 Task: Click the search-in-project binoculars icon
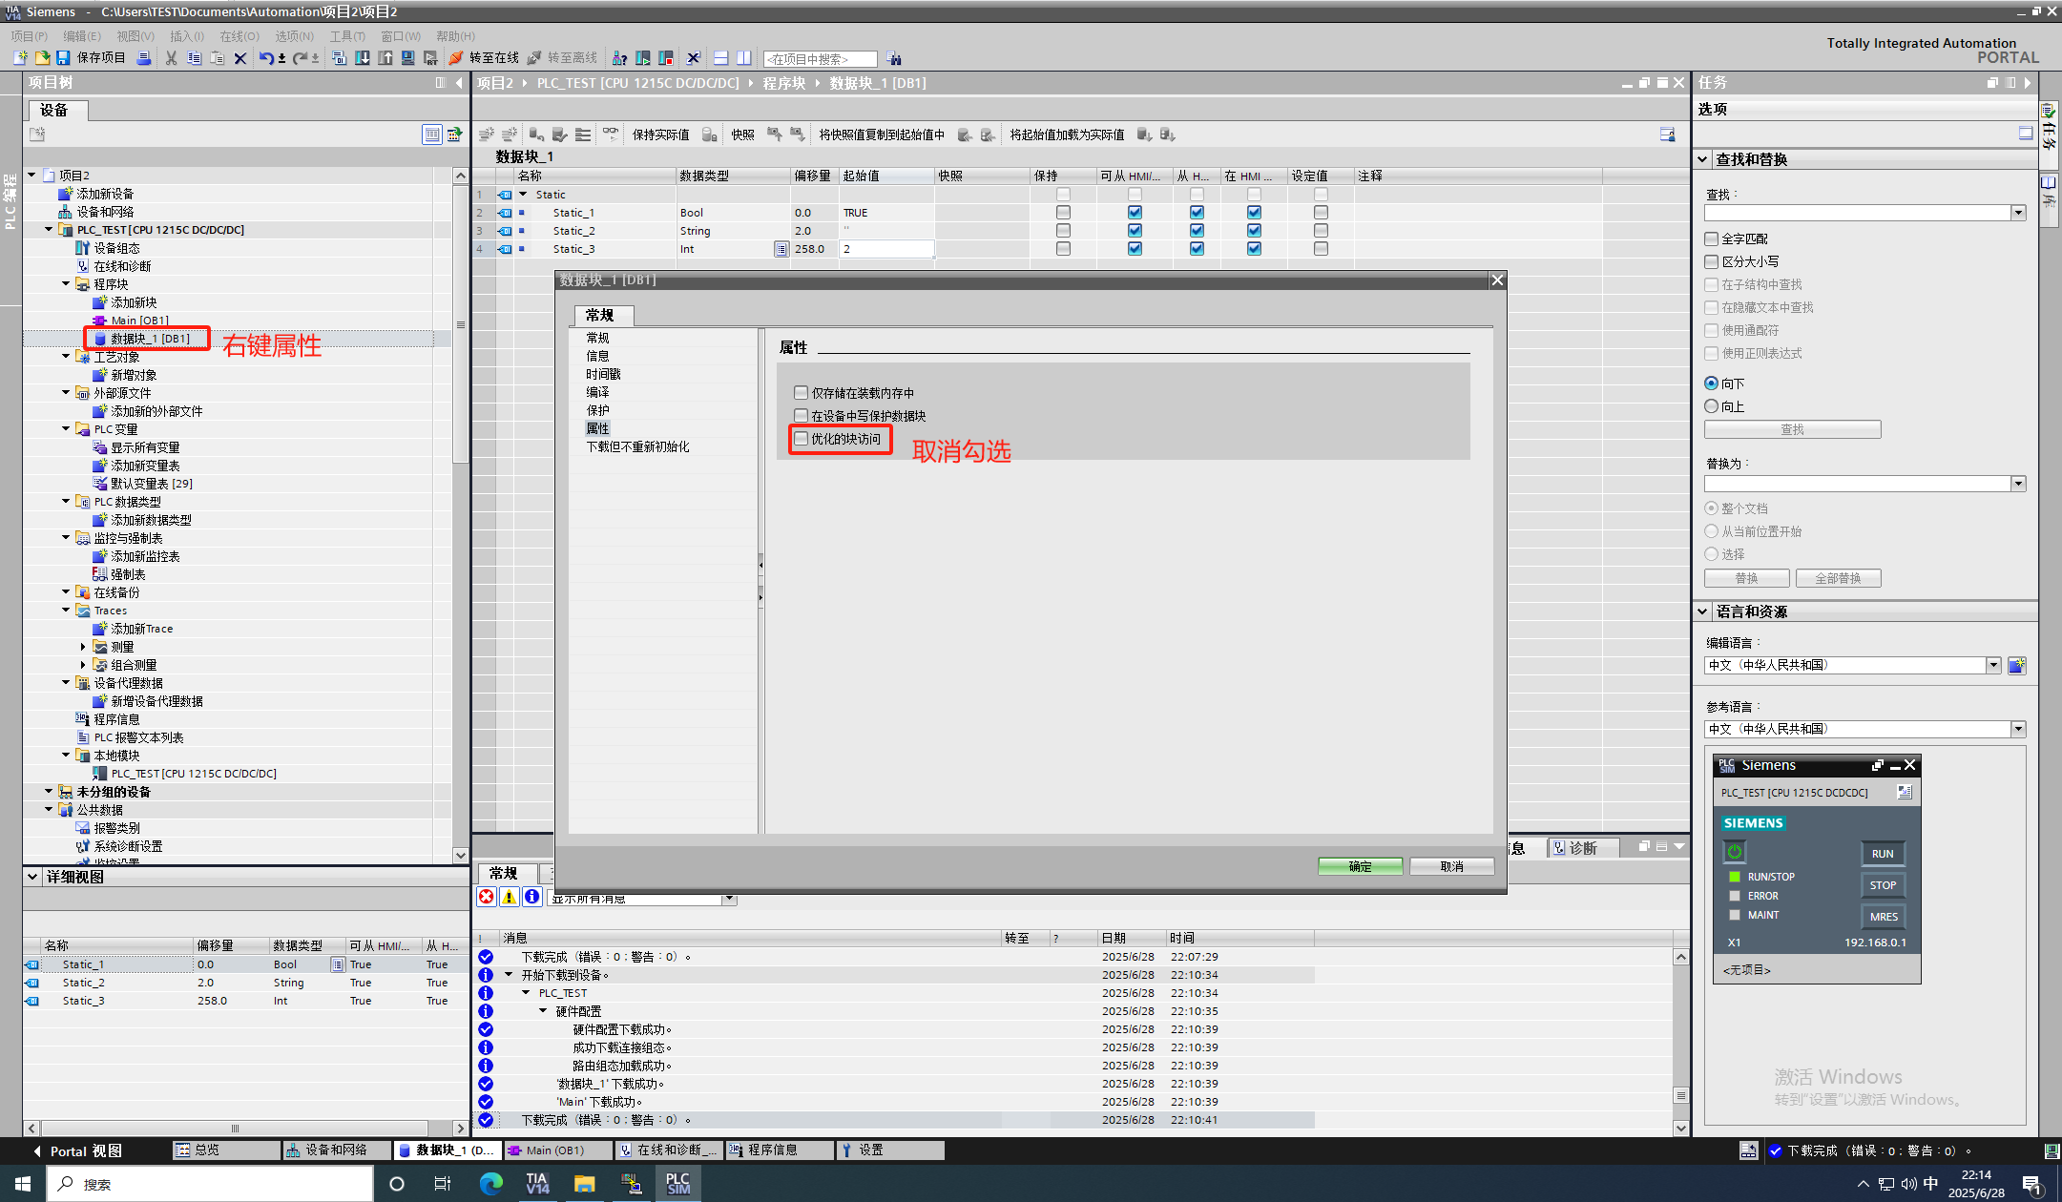pyautogui.click(x=894, y=59)
